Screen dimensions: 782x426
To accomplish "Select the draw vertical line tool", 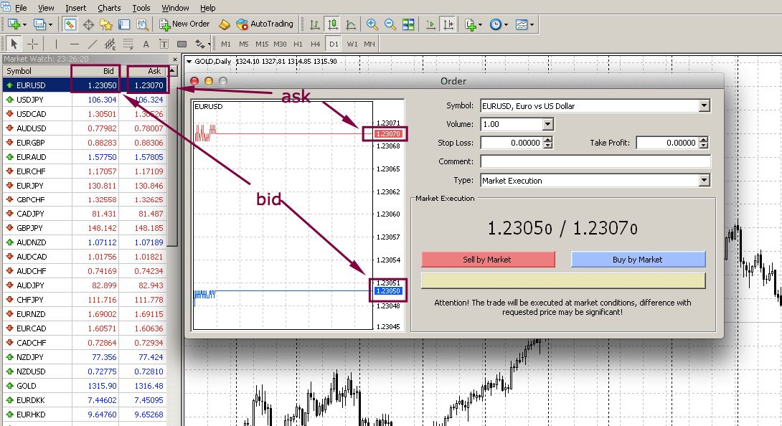I will [x=56, y=44].
